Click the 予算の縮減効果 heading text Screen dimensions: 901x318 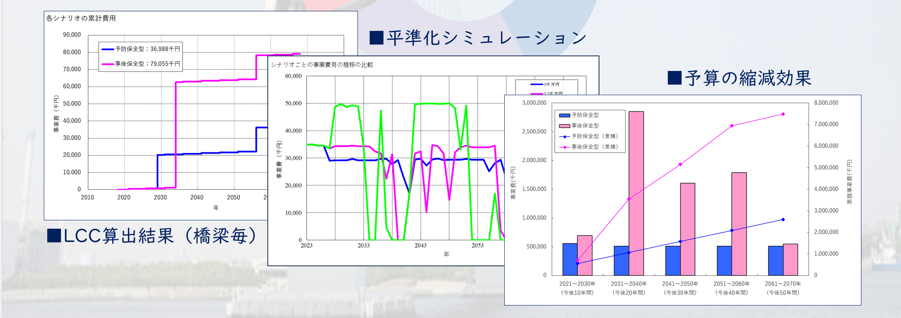coord(748,78)
